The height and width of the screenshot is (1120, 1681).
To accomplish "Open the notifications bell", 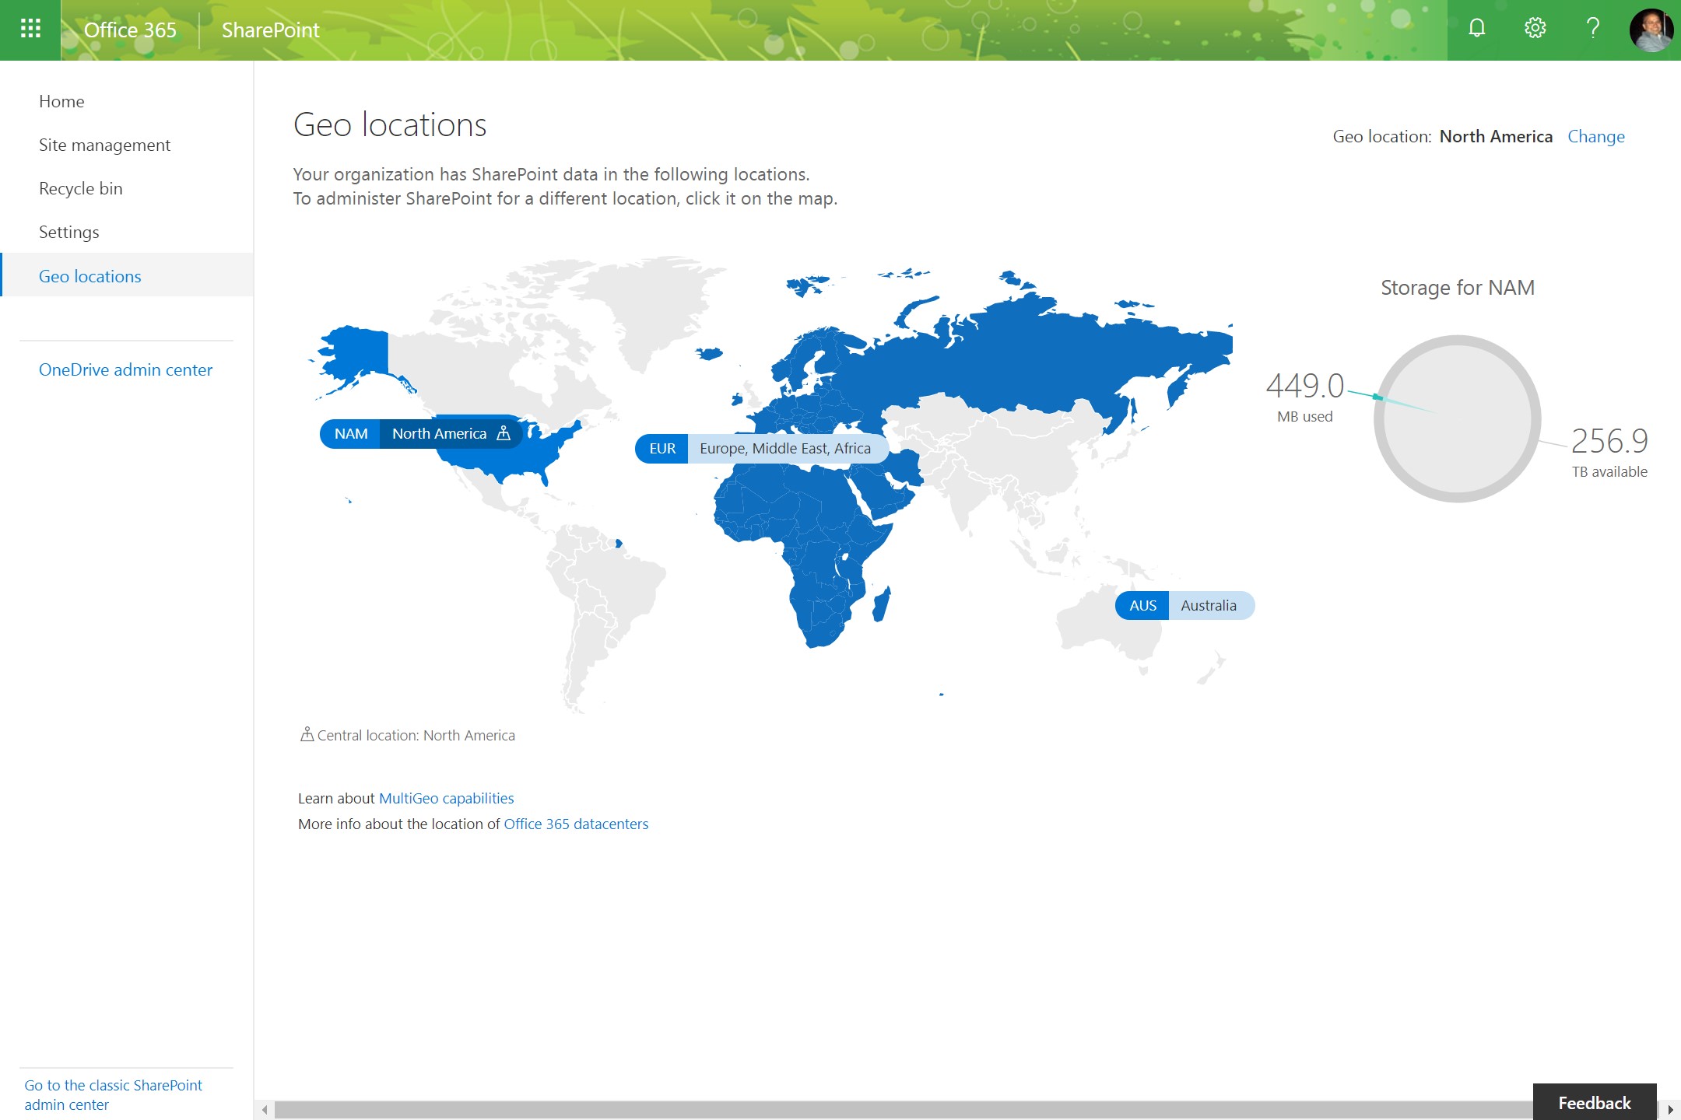I will point(1476,29).
